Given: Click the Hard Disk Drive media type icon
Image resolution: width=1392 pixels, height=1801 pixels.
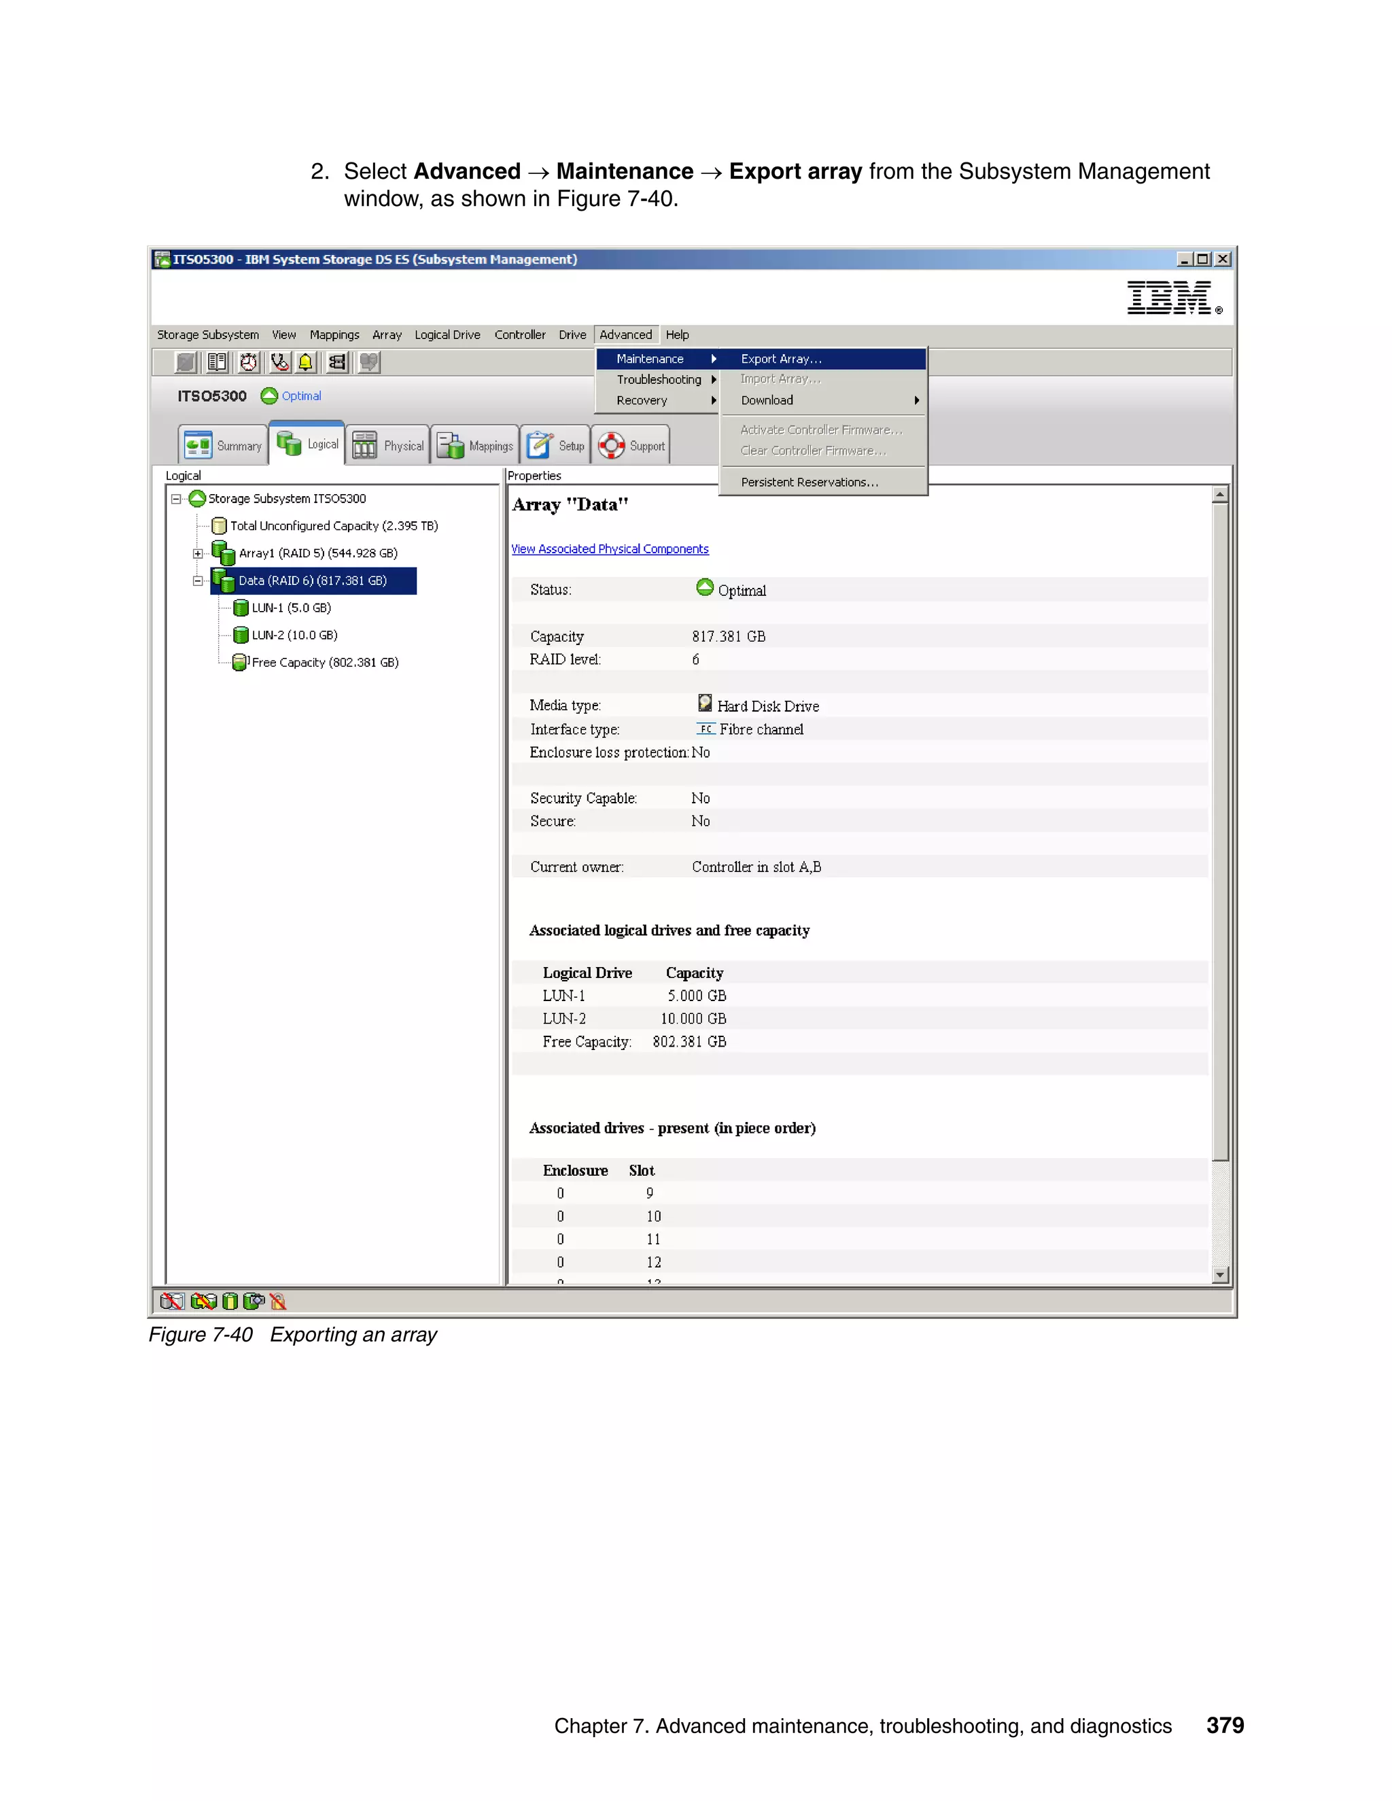Looking at the screenshot, I should click(x=705, y=703).
